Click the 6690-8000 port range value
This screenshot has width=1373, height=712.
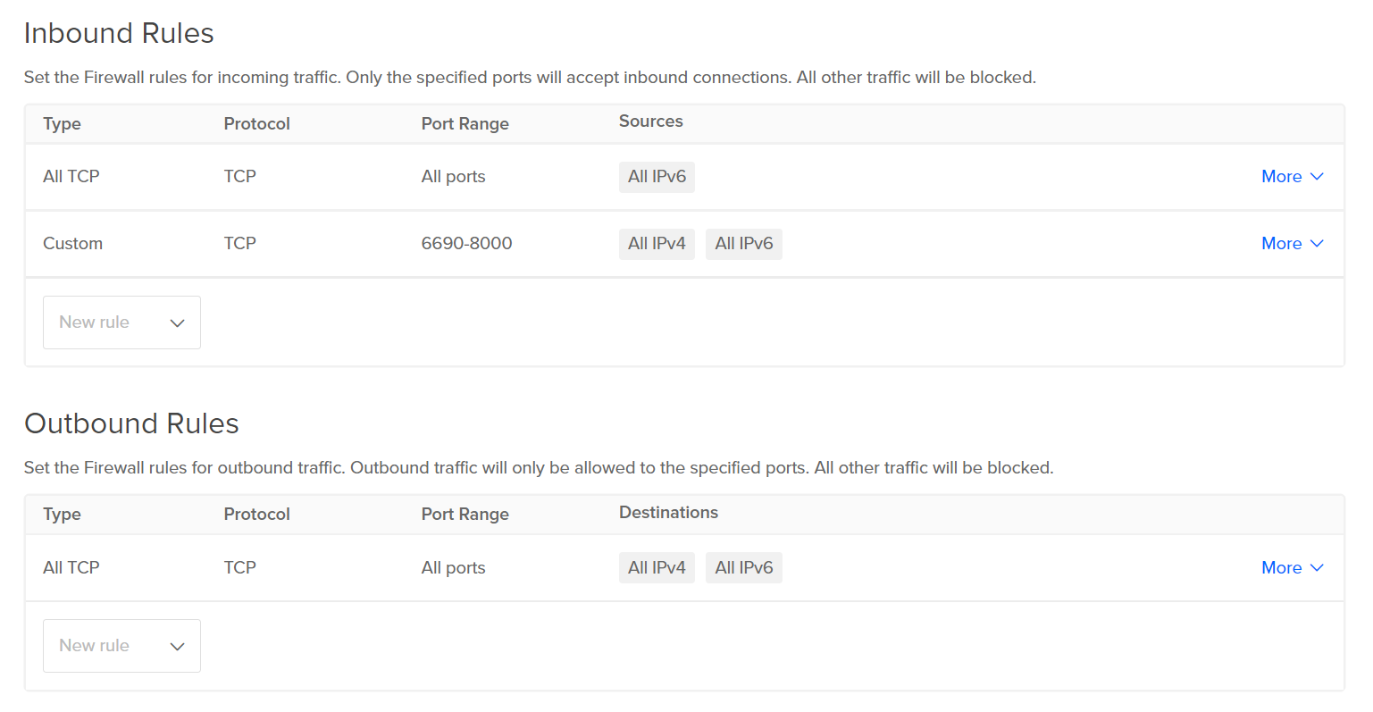point(466,244)
